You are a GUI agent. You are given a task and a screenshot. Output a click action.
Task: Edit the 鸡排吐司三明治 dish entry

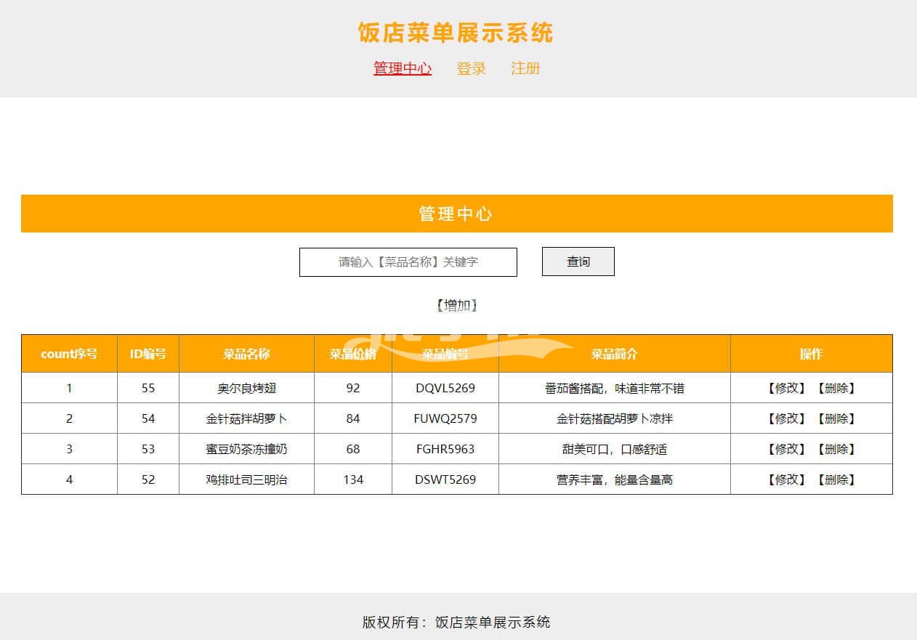(786, 479)
